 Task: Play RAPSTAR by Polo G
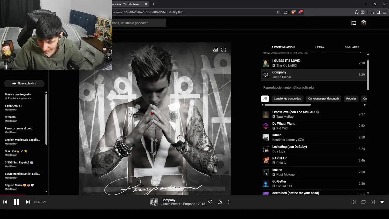pos(314,161)
